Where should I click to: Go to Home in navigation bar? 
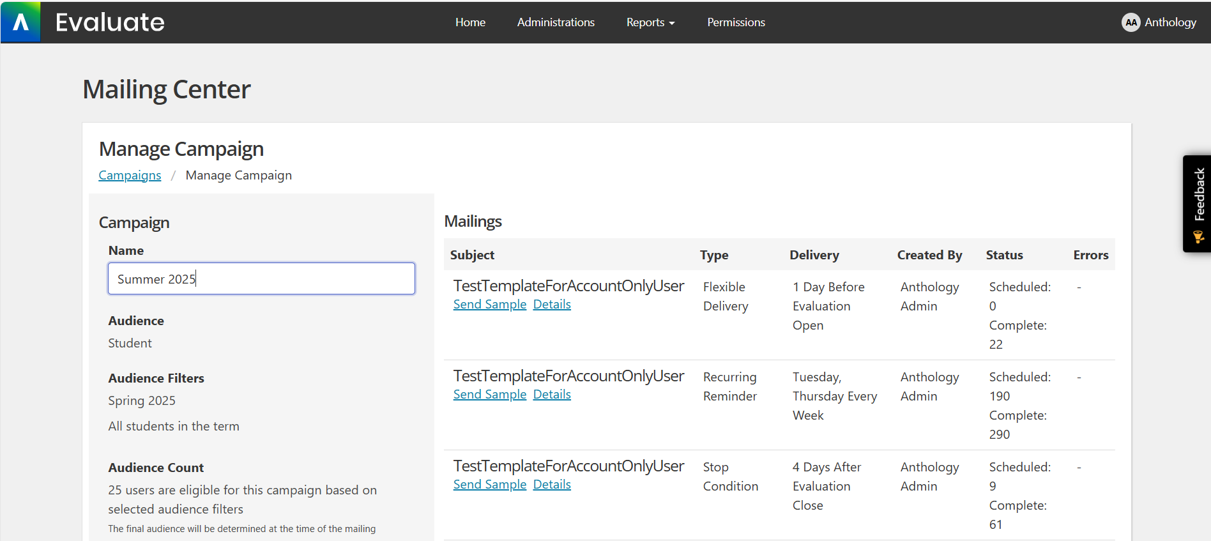click(470, 22)
